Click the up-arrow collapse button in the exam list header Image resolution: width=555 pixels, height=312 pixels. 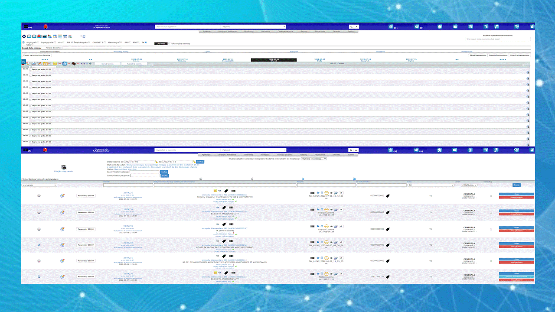(x=357, y=150)
